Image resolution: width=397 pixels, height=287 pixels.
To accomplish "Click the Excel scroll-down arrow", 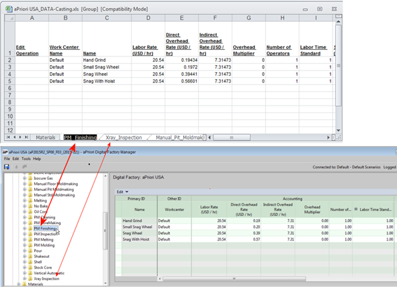I will pyautogui.click(x=338, y=131).
